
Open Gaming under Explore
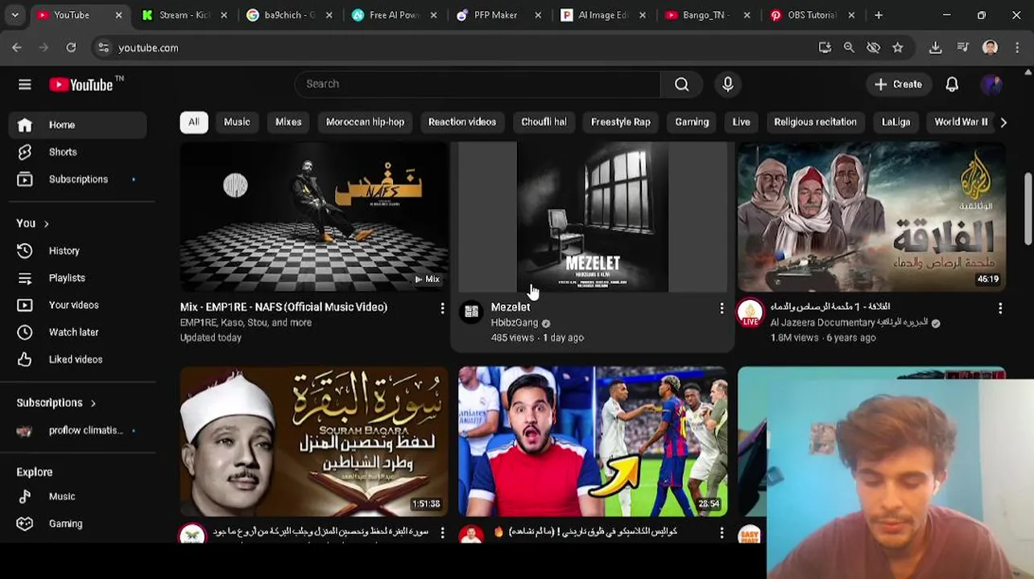point(78,524)
